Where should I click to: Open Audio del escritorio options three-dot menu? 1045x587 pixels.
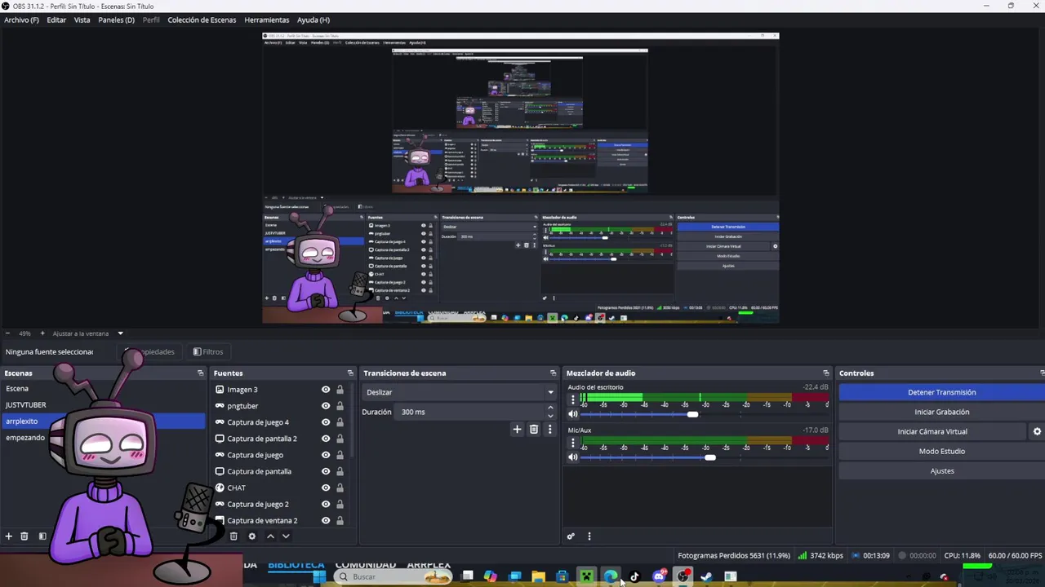(573, 399)
